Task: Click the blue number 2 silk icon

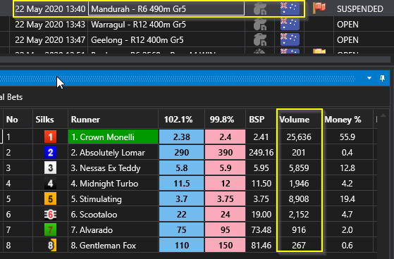Action: [x=50, y=152]
